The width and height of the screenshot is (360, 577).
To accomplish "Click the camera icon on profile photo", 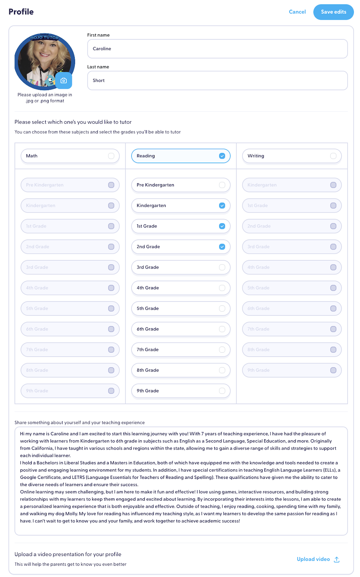I will (64, 81).
